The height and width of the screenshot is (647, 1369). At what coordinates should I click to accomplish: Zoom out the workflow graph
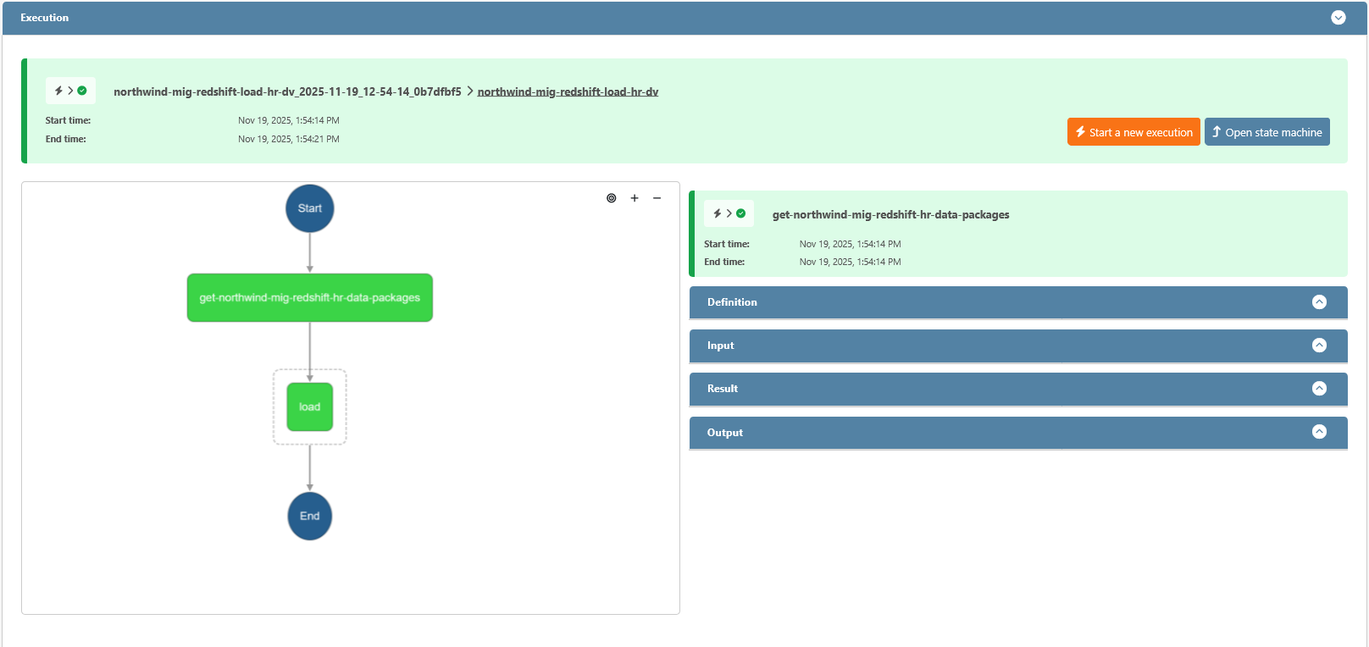[x=657, y=198]
